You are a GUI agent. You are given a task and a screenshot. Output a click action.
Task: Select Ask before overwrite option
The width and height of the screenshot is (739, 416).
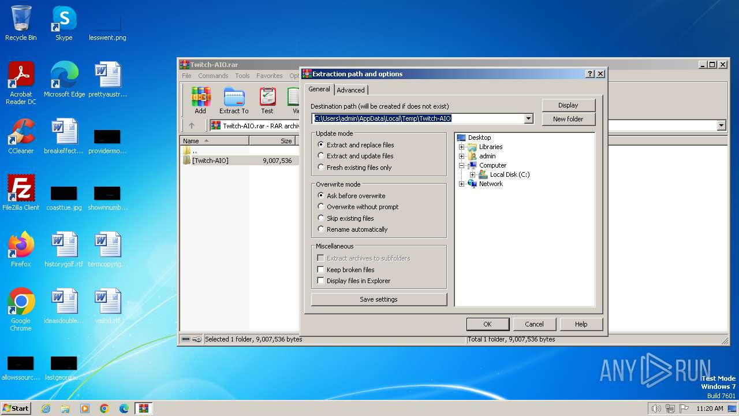321,196
